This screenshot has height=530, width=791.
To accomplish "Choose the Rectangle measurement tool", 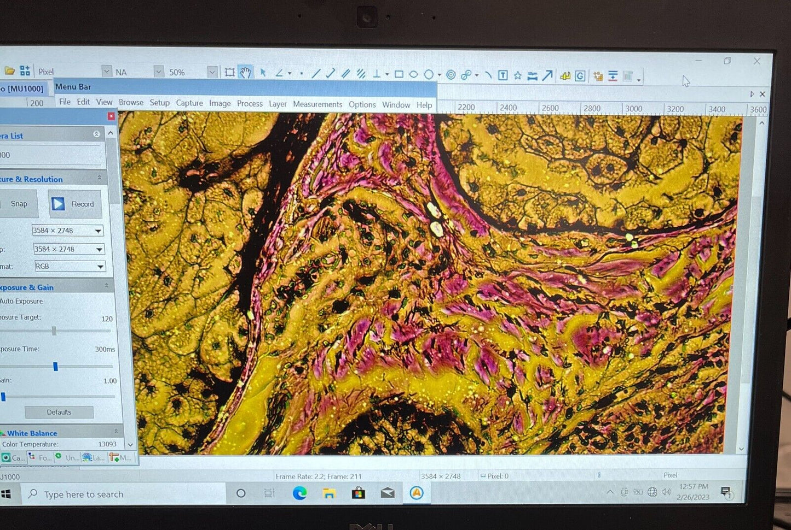I will click(399, 74).
